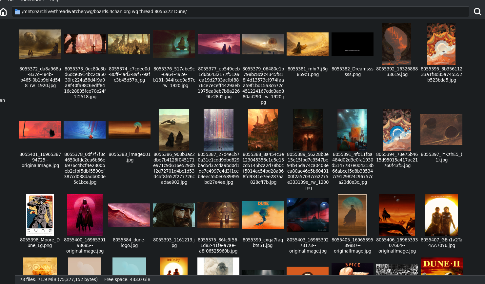Viewport: 485px width, 284px height.
Task: Select the 8055384_dune-logo.jpg thumbnail
Action: tap(129, 215)
